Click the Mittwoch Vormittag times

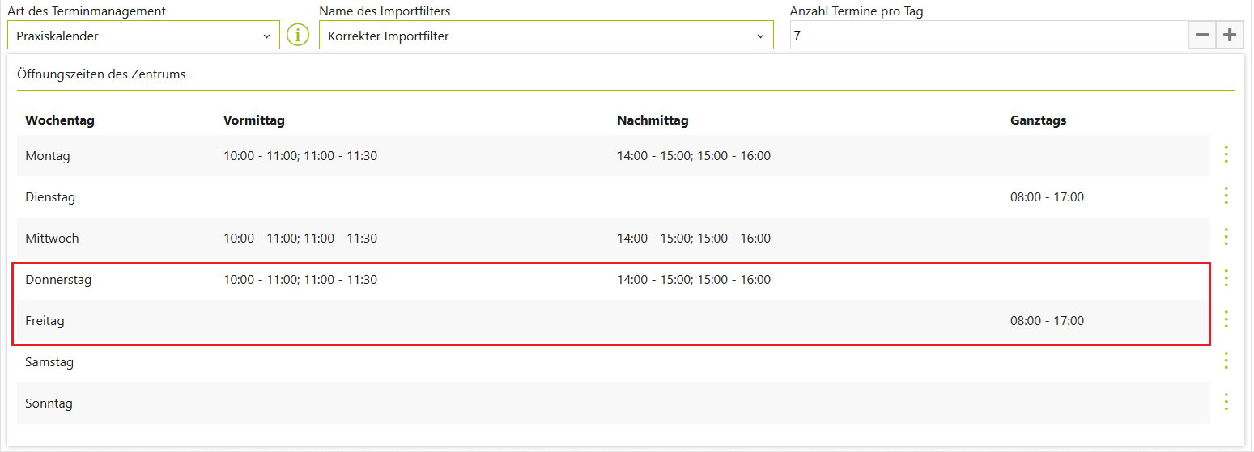coord(300,239)
